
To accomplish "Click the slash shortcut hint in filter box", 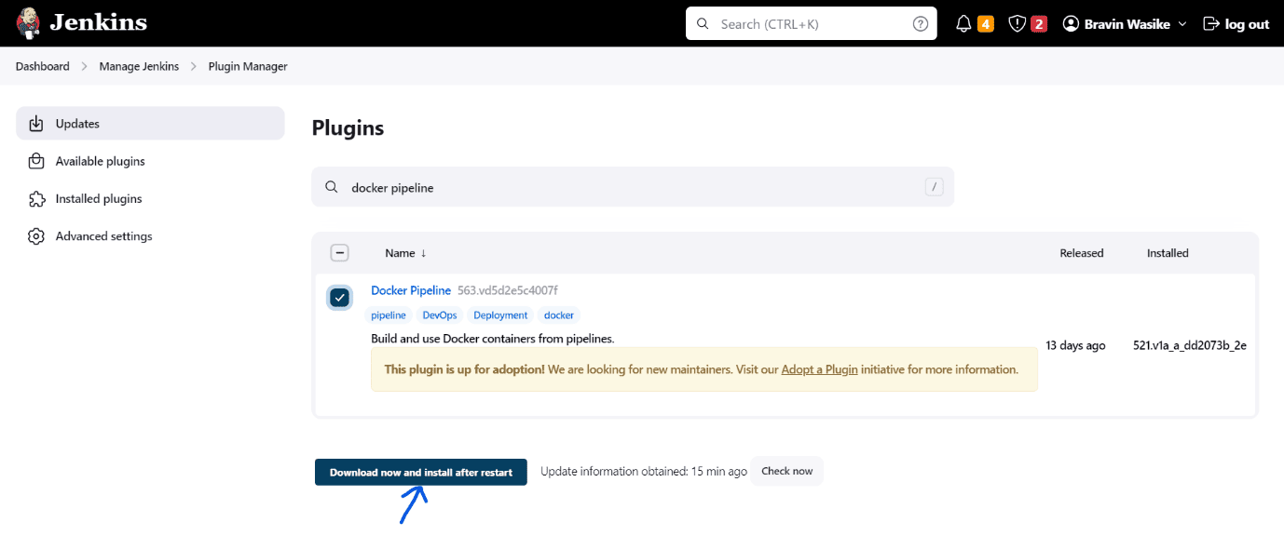I will 935,187.
